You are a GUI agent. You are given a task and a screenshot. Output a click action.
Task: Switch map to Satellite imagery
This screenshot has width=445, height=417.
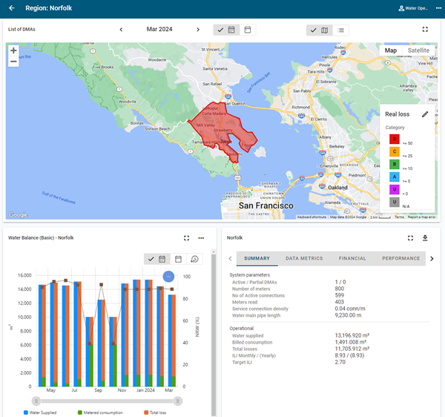coord(418,50)
